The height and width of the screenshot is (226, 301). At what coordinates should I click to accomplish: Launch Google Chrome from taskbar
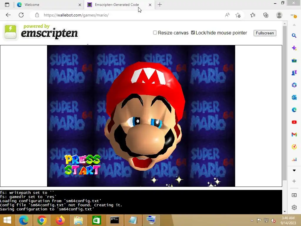click(x=42, y=220)
